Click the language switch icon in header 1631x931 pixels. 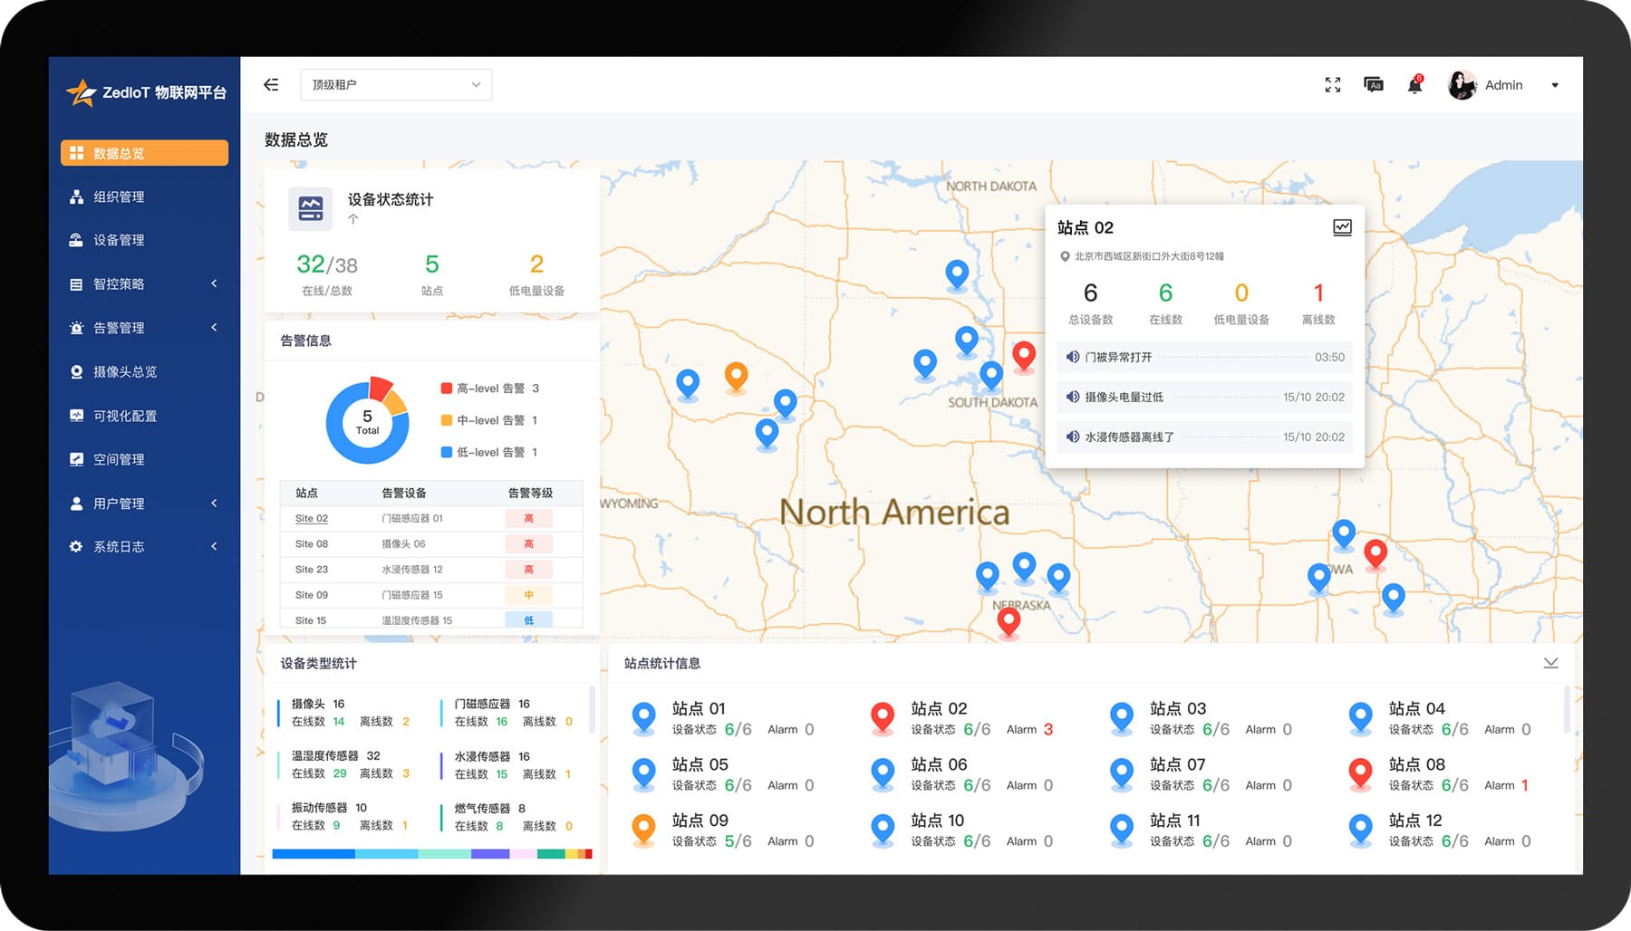click(1374, 85)
